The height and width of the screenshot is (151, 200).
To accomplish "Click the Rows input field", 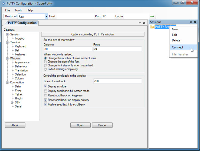I will coord(118,49).
